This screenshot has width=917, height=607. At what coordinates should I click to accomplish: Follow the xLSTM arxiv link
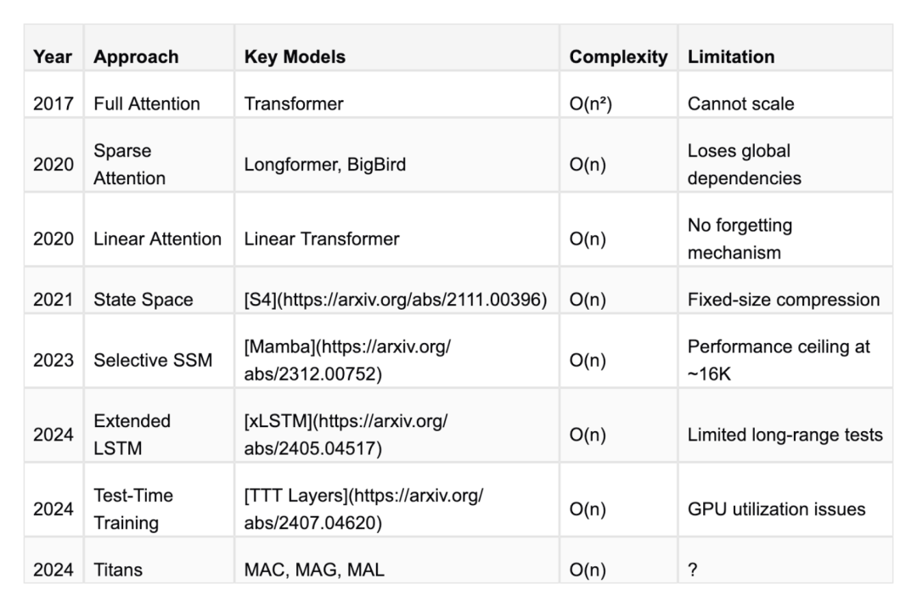point(345,435)
